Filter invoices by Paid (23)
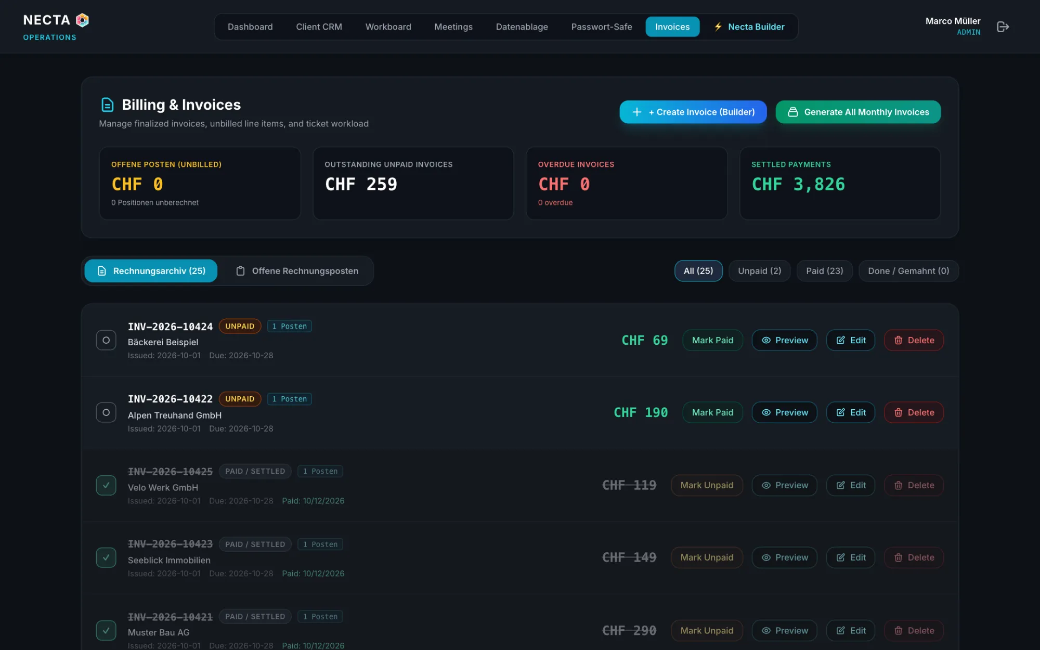The height and width of the screenshot is (650, 1040). [824, 271]
